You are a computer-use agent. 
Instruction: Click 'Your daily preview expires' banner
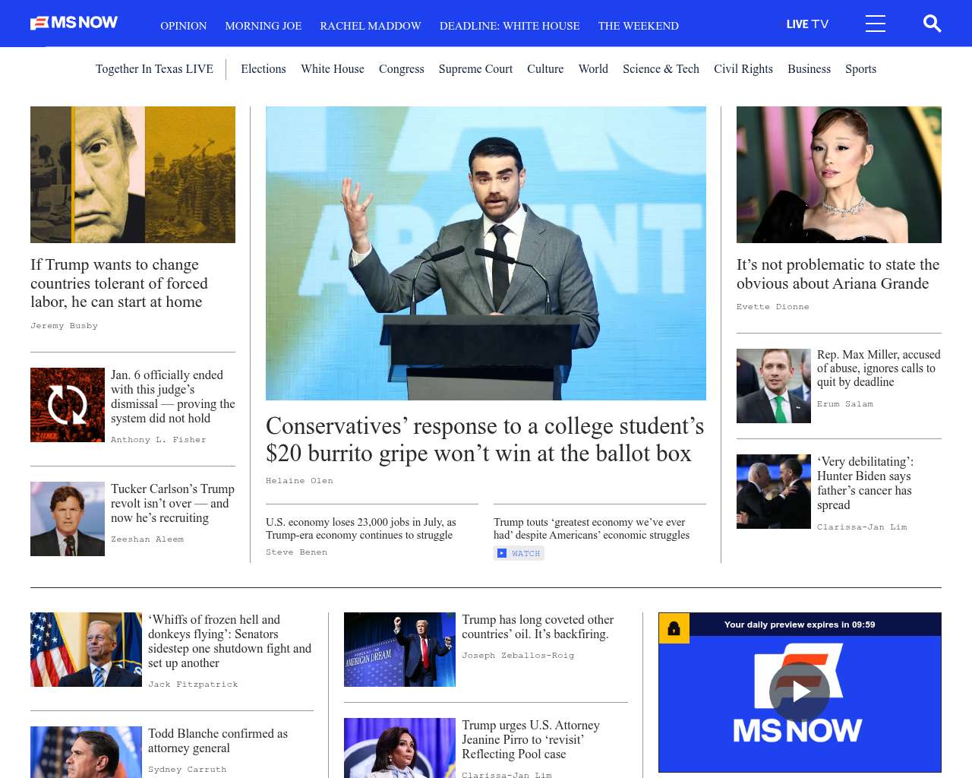coord(800,625)
